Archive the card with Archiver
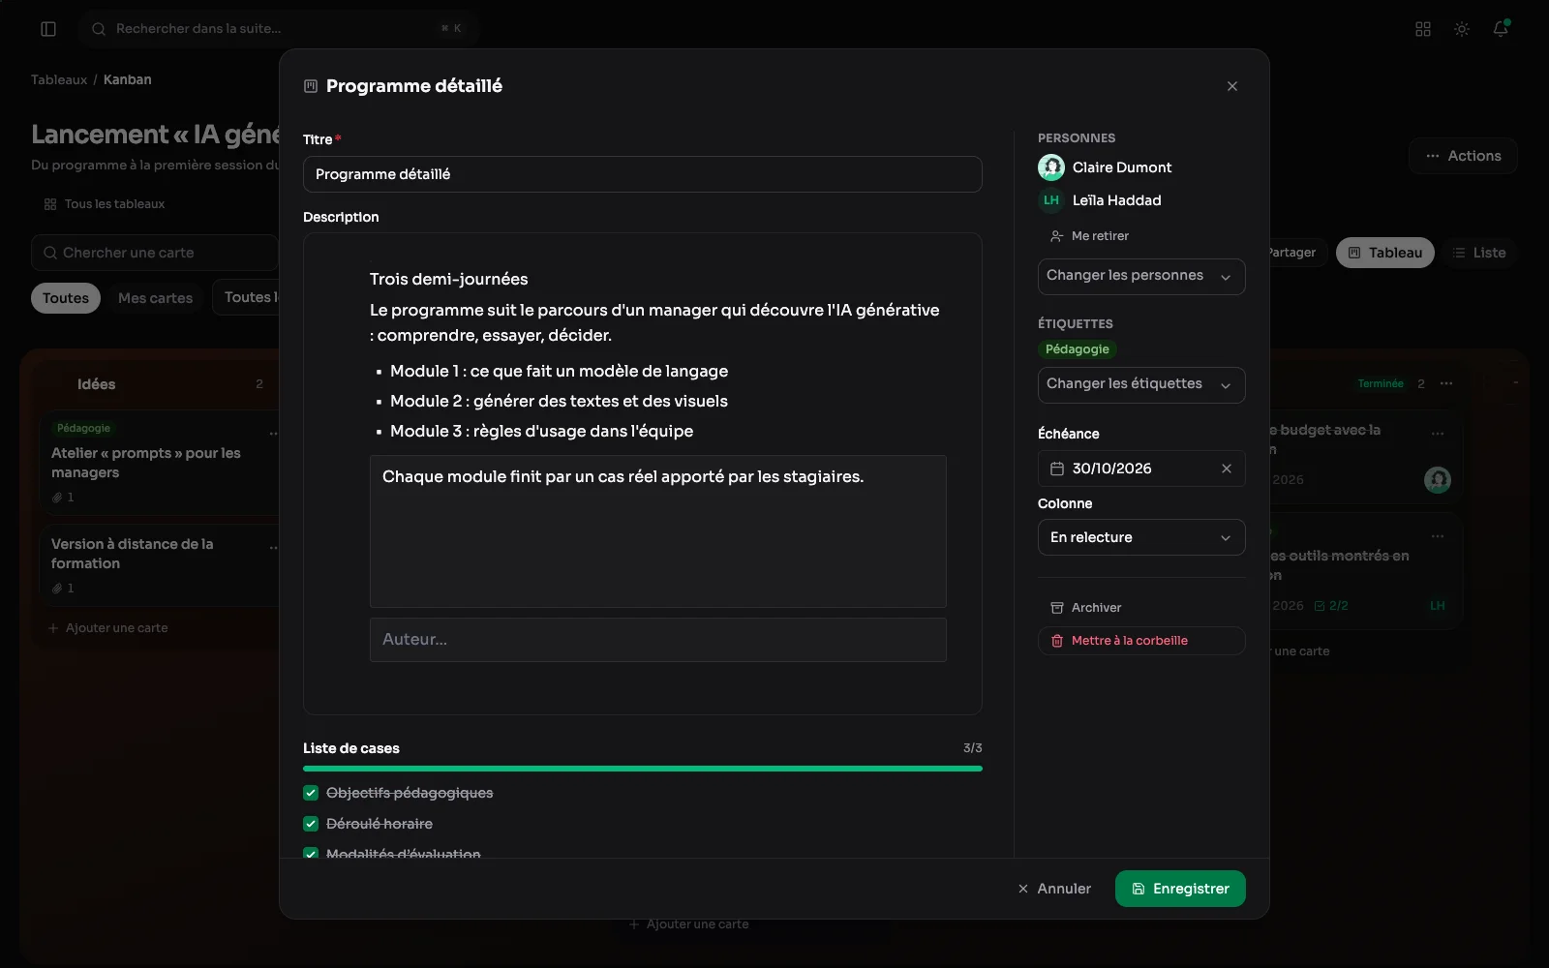 (x=1086, y=608)
